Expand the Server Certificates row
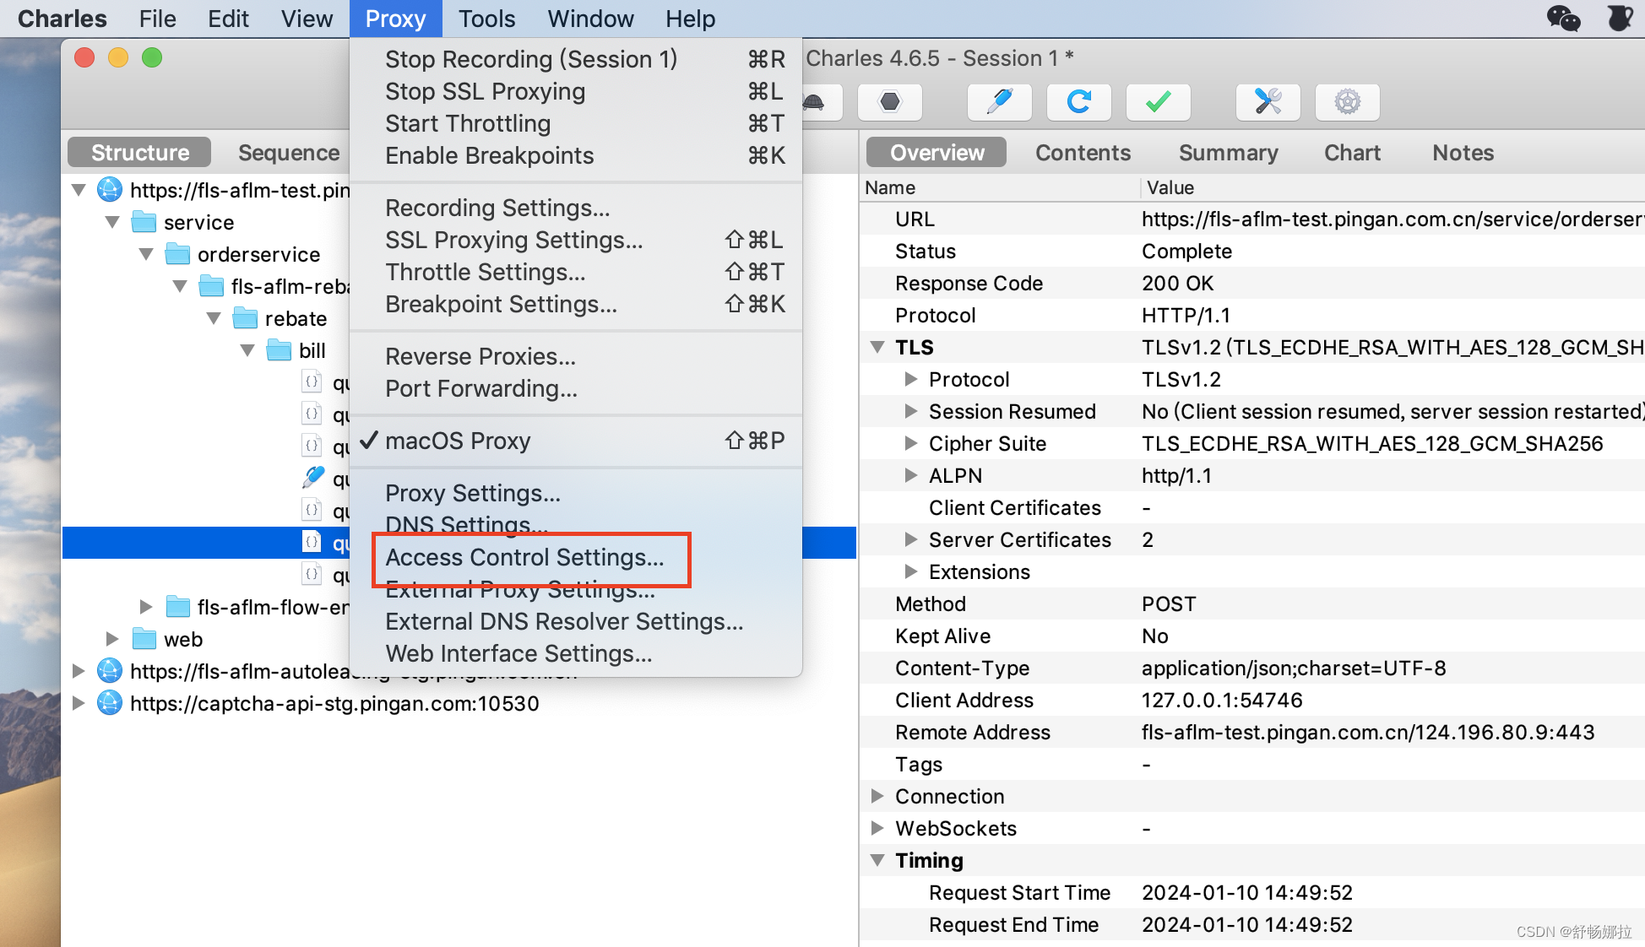1645x947 pixels. [x=910, y=539]
